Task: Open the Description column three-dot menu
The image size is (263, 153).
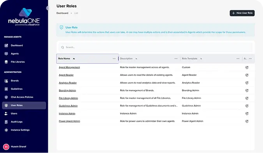Action: 176,58
